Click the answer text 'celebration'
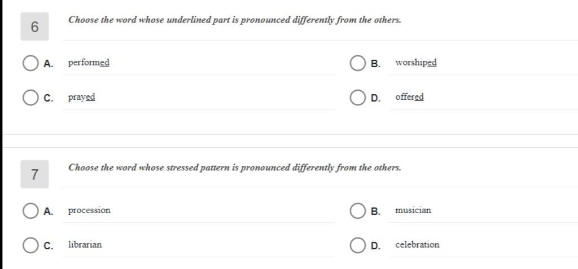 coord(417,244)
